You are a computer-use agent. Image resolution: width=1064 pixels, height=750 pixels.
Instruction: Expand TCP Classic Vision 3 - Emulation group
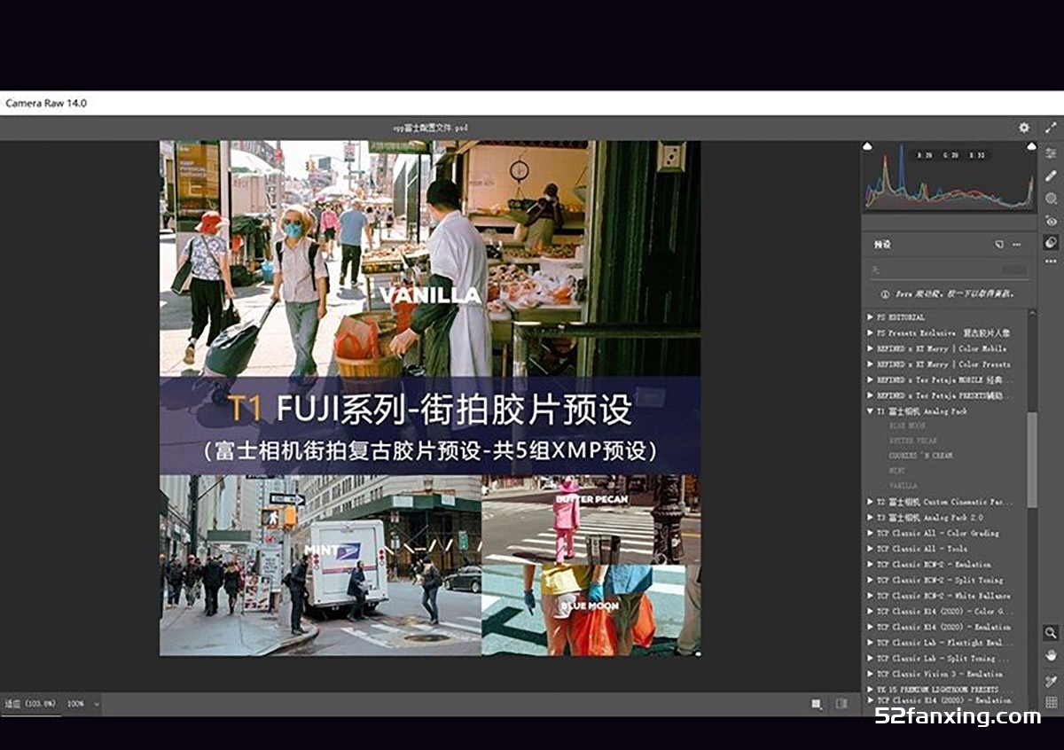[x=870, y=674]
